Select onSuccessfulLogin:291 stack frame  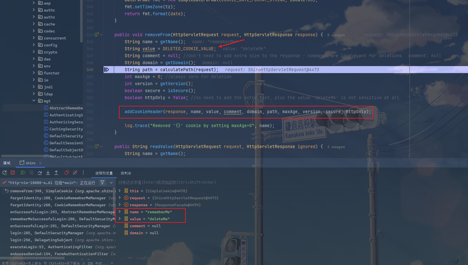point(58,226)
